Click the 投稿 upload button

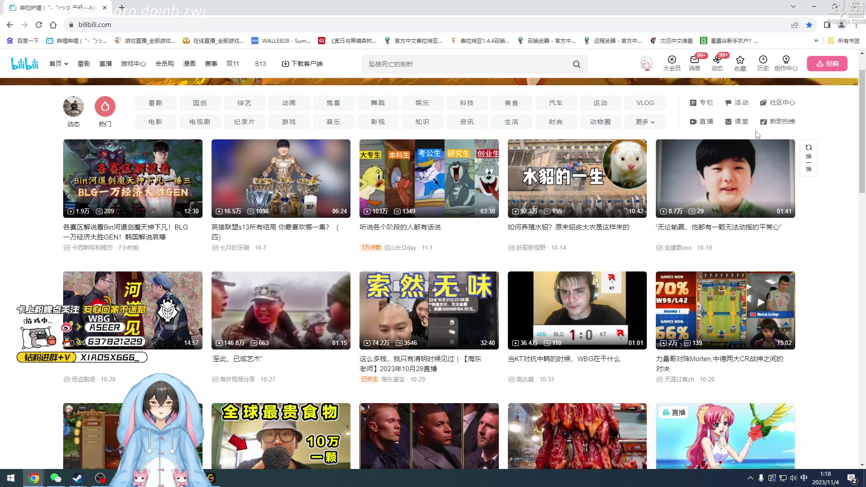click(827, 64)
